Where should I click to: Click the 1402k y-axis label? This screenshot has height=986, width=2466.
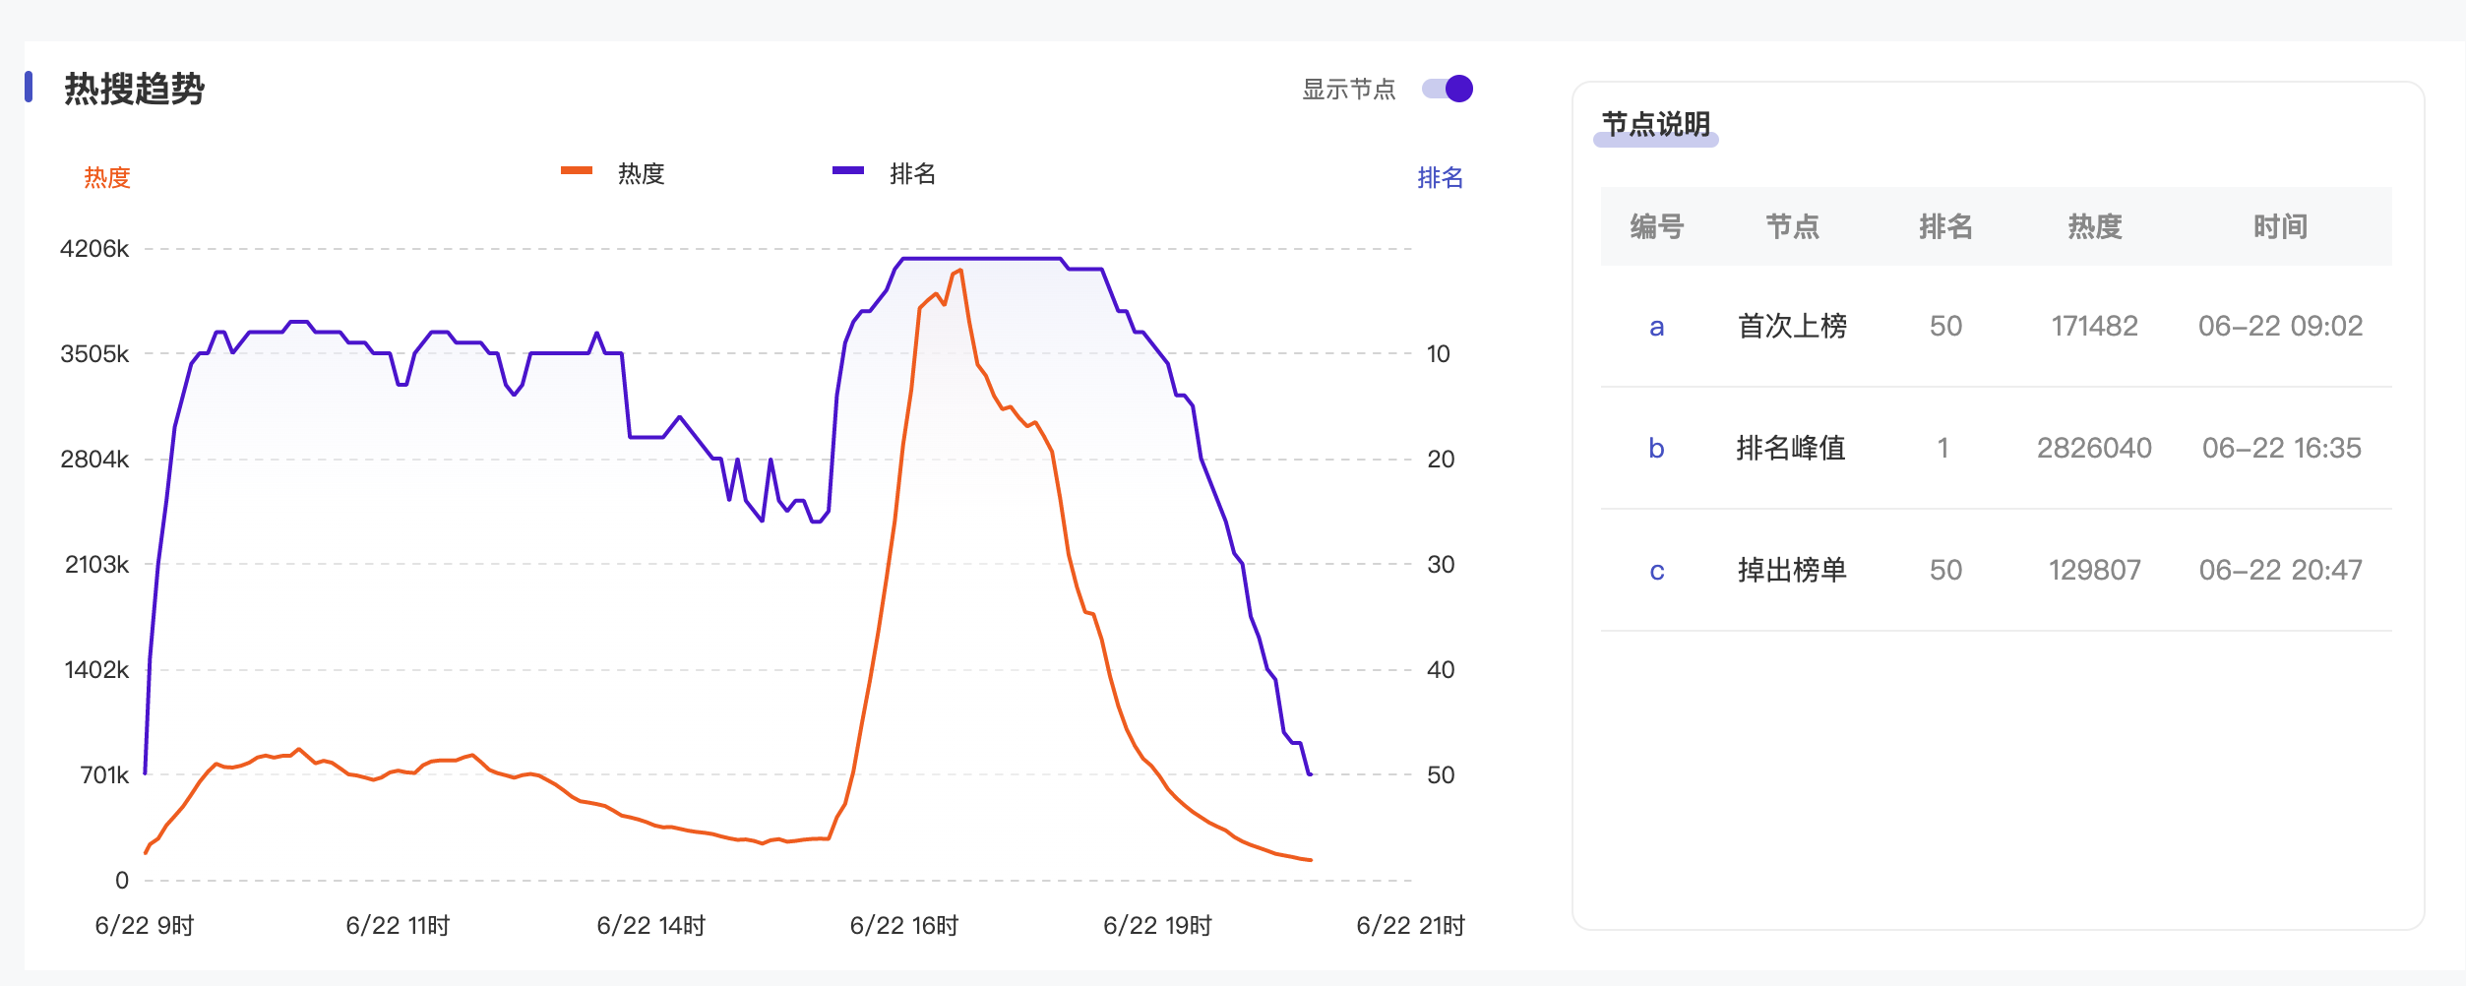(x=96, y=670)
